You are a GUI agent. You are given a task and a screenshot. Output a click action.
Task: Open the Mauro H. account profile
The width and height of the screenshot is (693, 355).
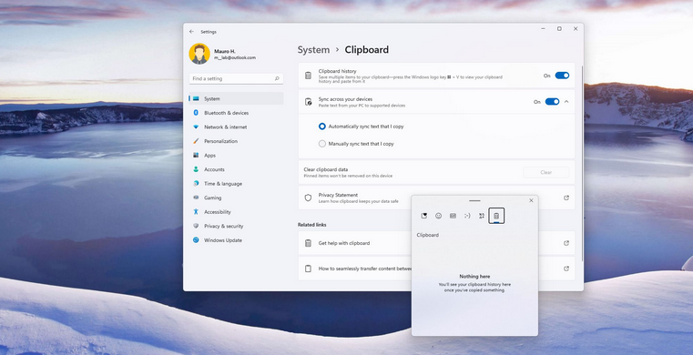(223, 54)
